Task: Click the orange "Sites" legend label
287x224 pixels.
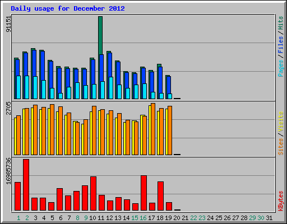Action: pyautogui.click(x=281, y=147)
